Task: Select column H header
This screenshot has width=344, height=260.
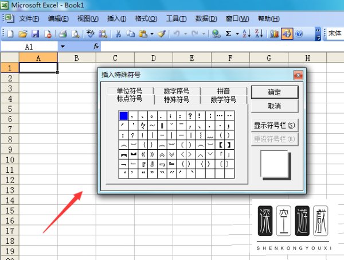Action: pyautogui.click(x=307, y=58)
